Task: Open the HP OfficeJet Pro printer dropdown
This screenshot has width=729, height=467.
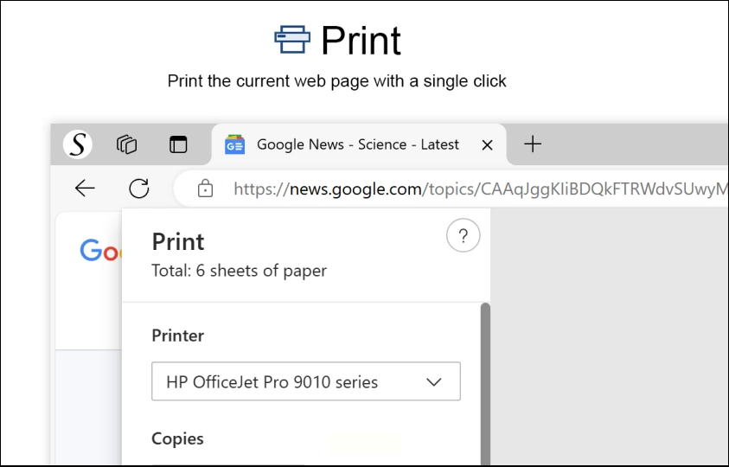Action: 305,381
